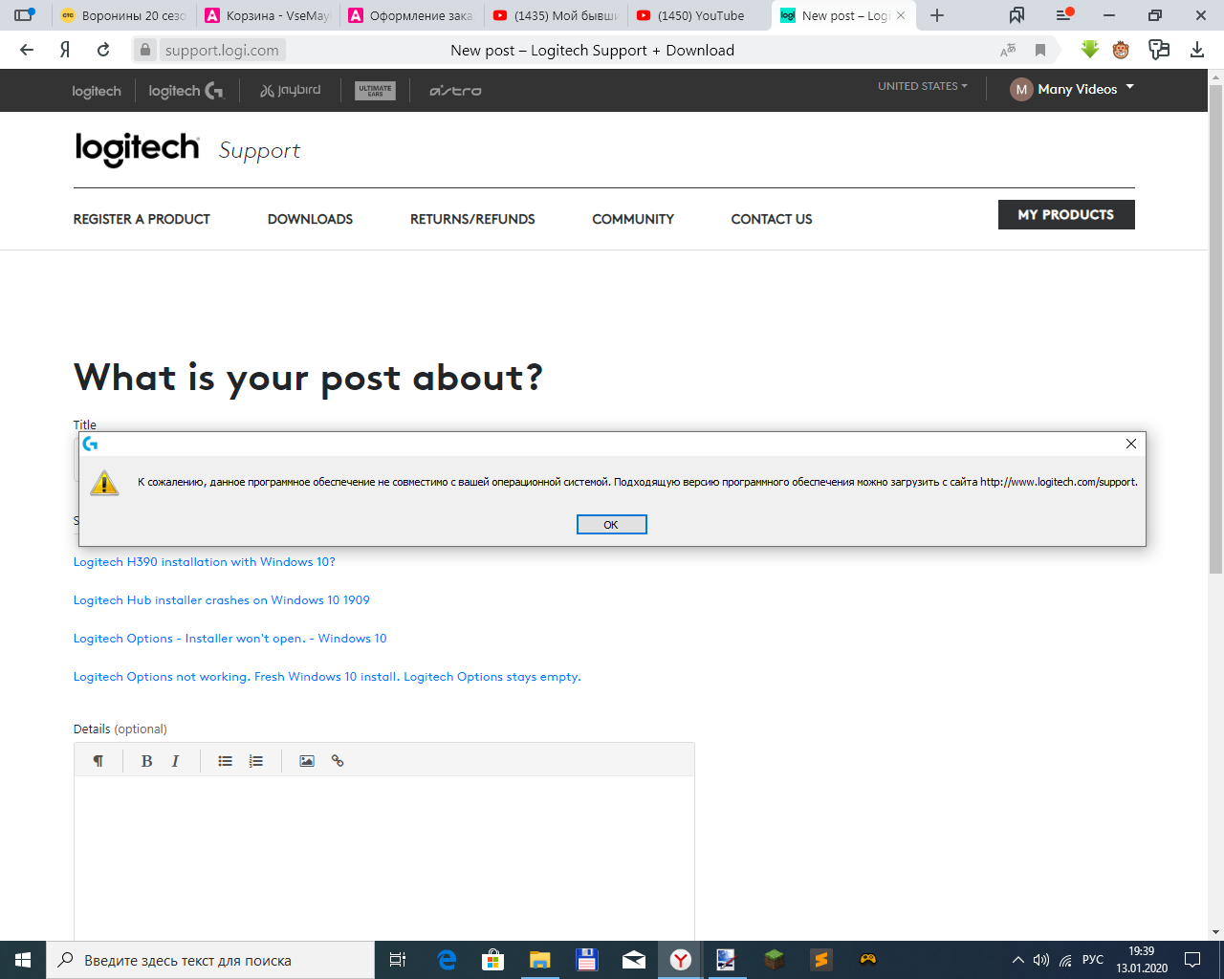Image resolution: width=1224 pixels, height=979 pixels.
Task: Open REGISTER A PRODUCT menu
Action: click(x=142, y=219)
